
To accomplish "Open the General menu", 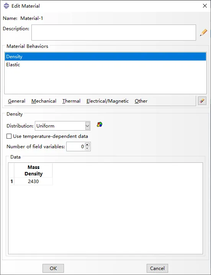I will [17, 101].
